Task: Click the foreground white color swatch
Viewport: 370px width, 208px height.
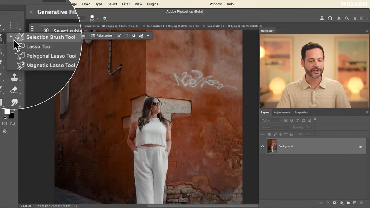Action: [x=7, y=111]
